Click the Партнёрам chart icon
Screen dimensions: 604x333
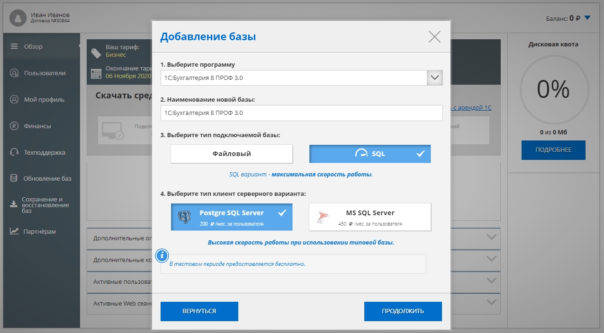14,231
